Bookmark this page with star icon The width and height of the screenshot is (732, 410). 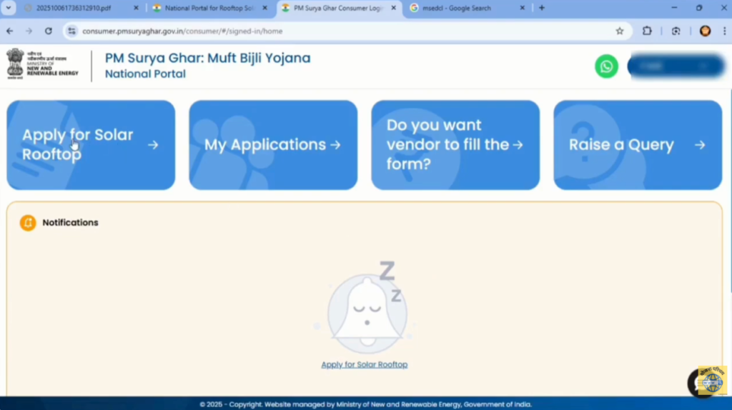point(620,31)
